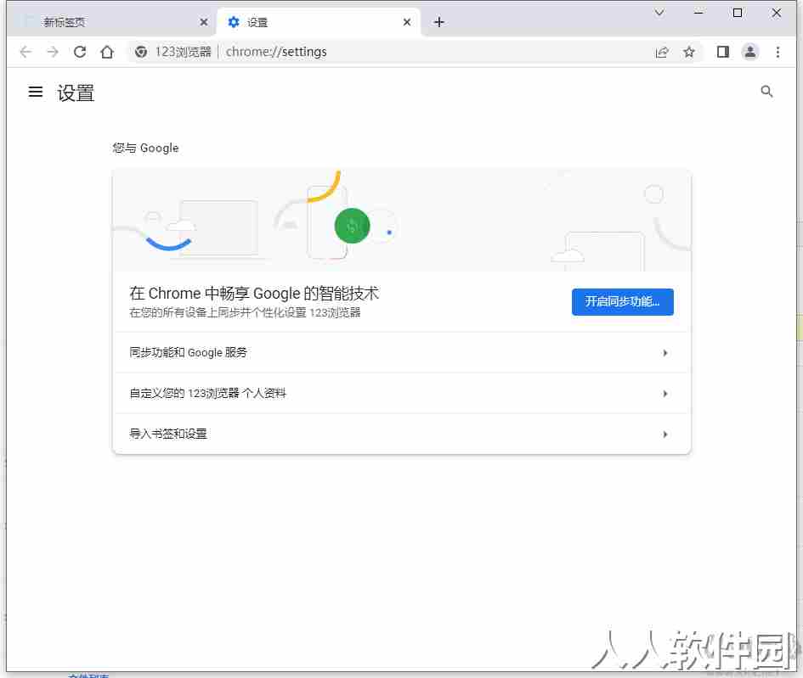Expand 同步功能和 Google 服务 row
Screen dimensions: 803x678
tap(401, 352)
